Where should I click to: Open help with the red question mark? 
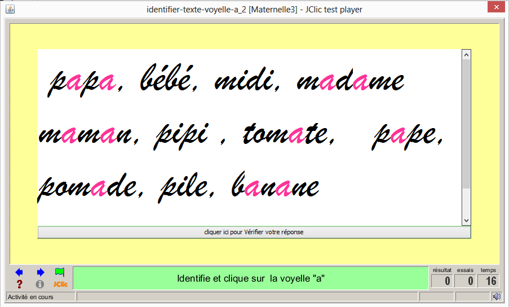pos(20,284)
